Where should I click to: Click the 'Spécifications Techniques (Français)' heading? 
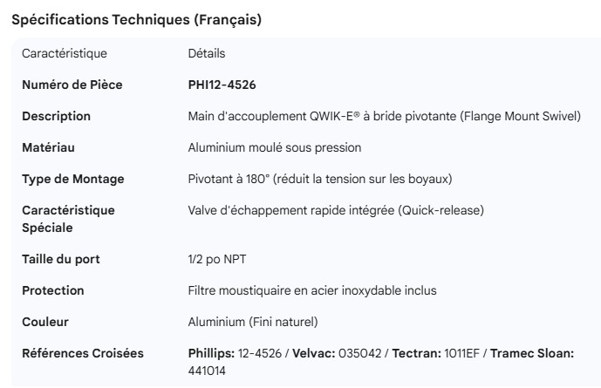(x=135, y=19)
